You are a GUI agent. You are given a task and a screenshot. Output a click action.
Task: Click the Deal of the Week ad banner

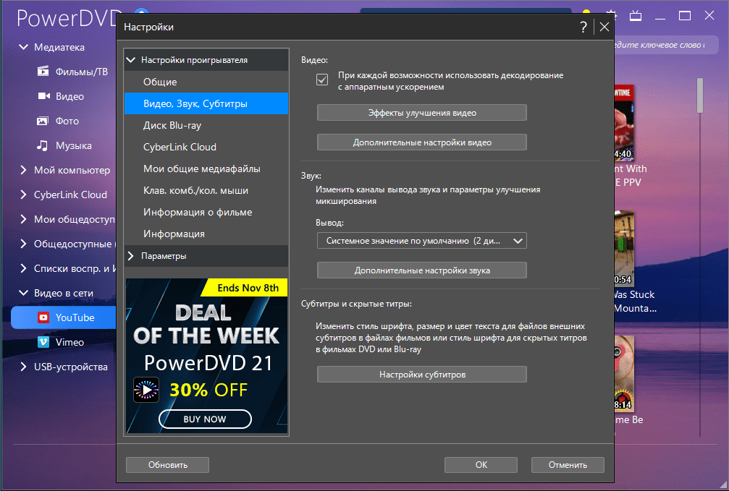click(x=206, y=356)
